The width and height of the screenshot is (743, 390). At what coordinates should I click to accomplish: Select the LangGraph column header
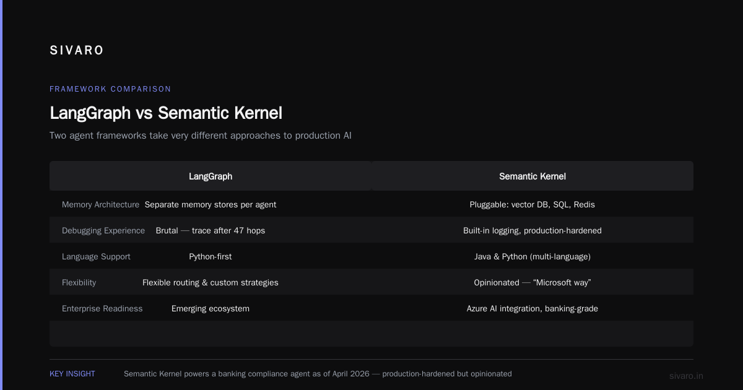point(211,176)
